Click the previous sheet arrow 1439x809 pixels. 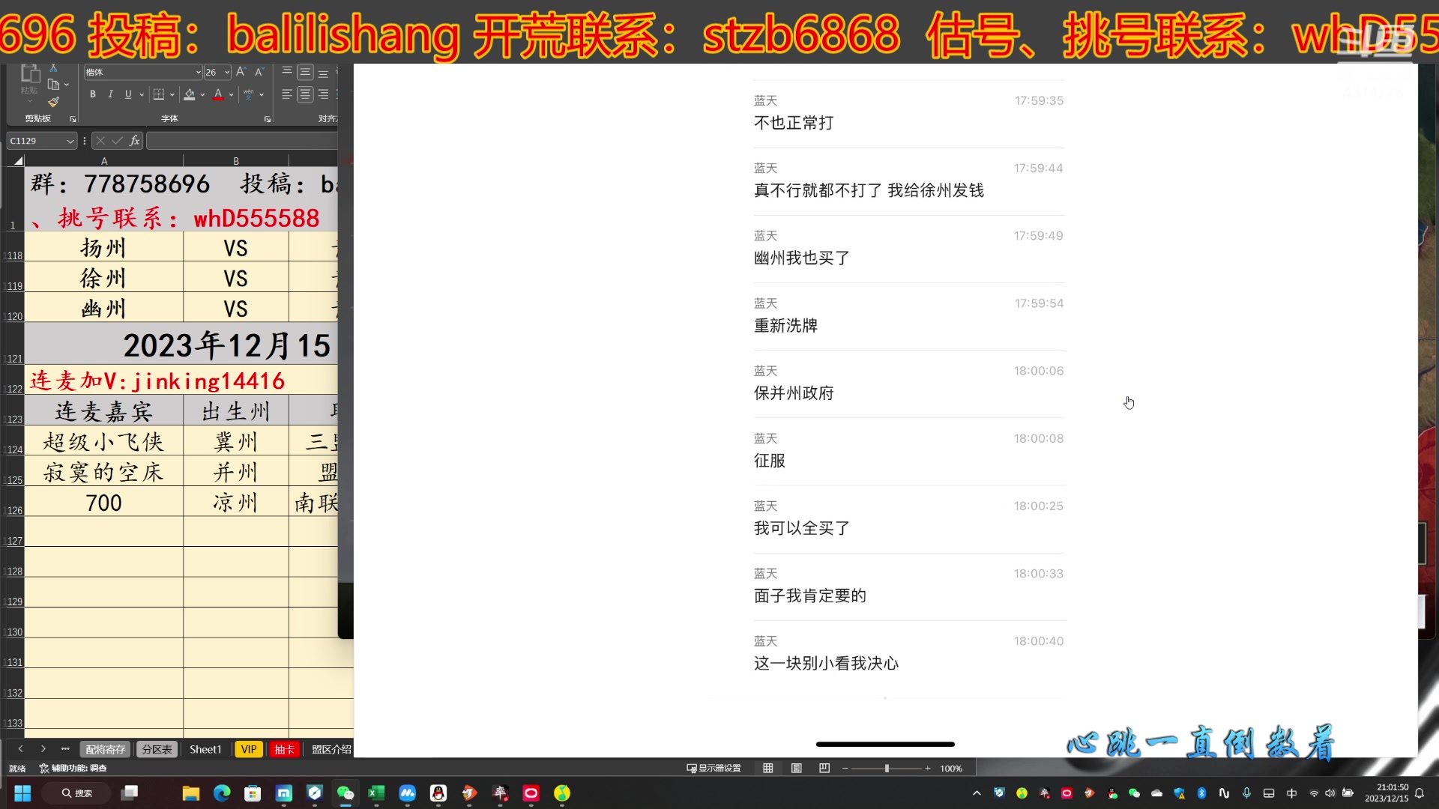click(x=20, y=749)
